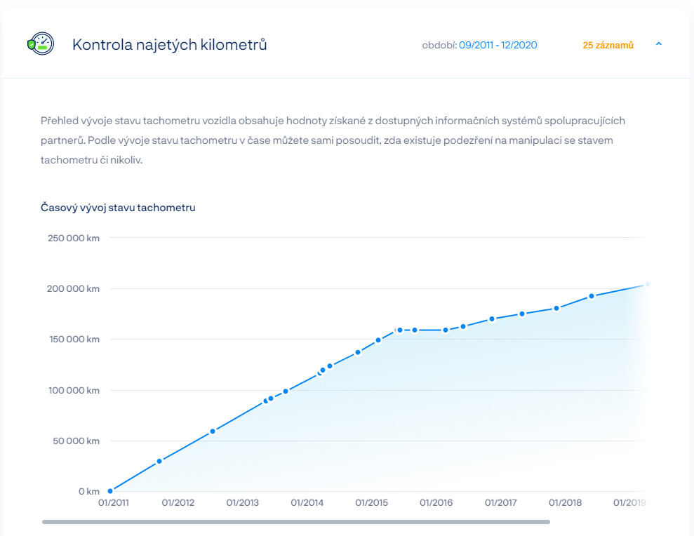Click the období label text
This screenshot has height=536, width=694.
click(439, 45)
